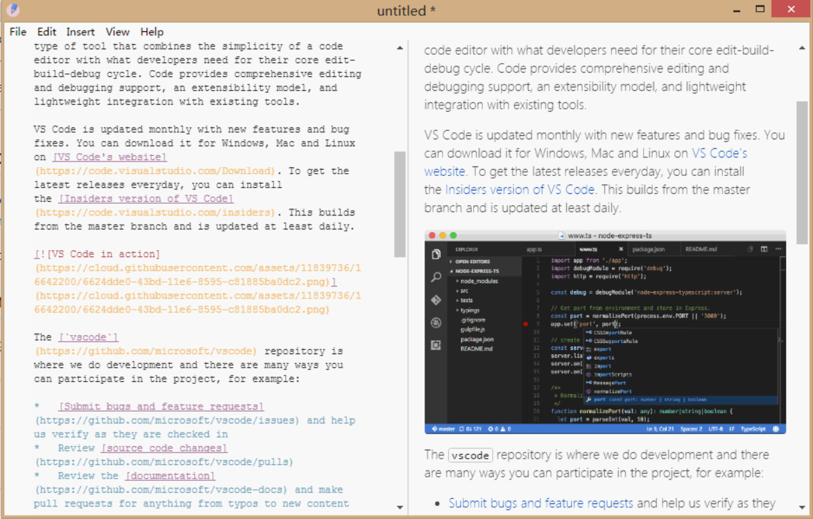Click the github.com/microsoft/vscode/pulls URL in the editor
The width and height of the screenshot is (813, 519).
(164, 462)
